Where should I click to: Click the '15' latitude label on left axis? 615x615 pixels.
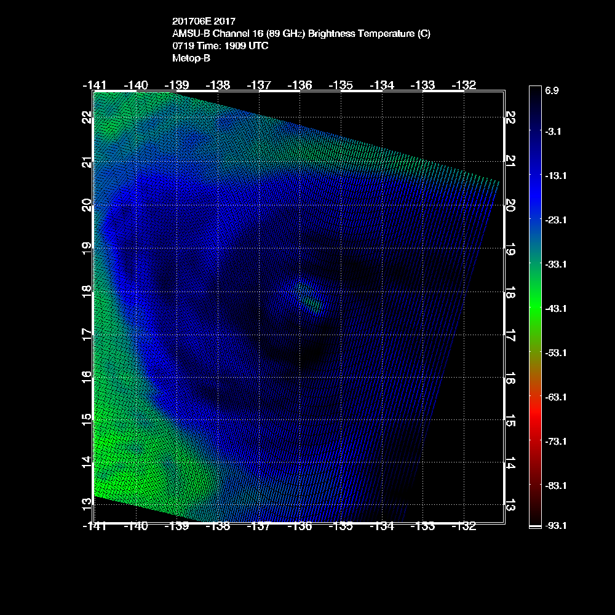[87, 419]
